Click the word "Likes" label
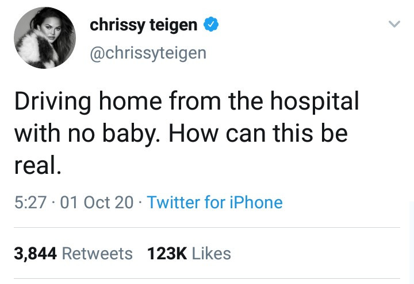414x284 pixels. tap(211, 254)
